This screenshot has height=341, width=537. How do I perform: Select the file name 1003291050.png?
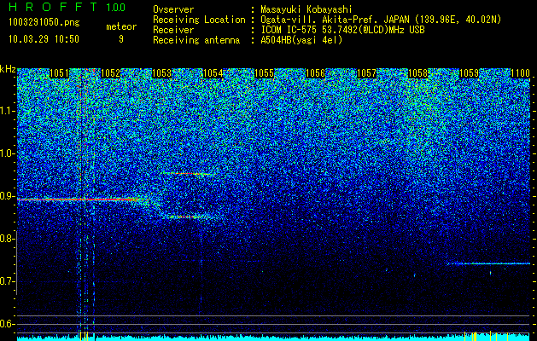click(x=44, y=23)
